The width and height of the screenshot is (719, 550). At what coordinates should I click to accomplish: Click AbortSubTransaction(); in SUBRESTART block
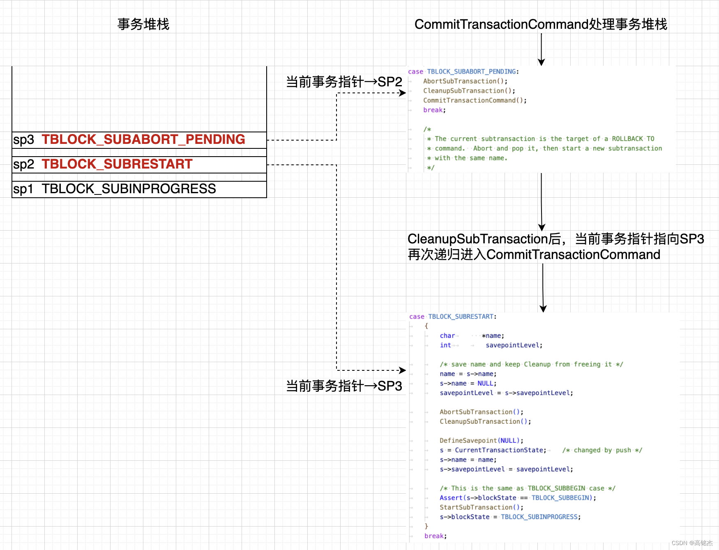point(482,412)
